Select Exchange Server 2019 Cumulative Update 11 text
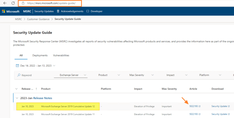The height and width of the screenshot is (118, 234). point(68,114)
